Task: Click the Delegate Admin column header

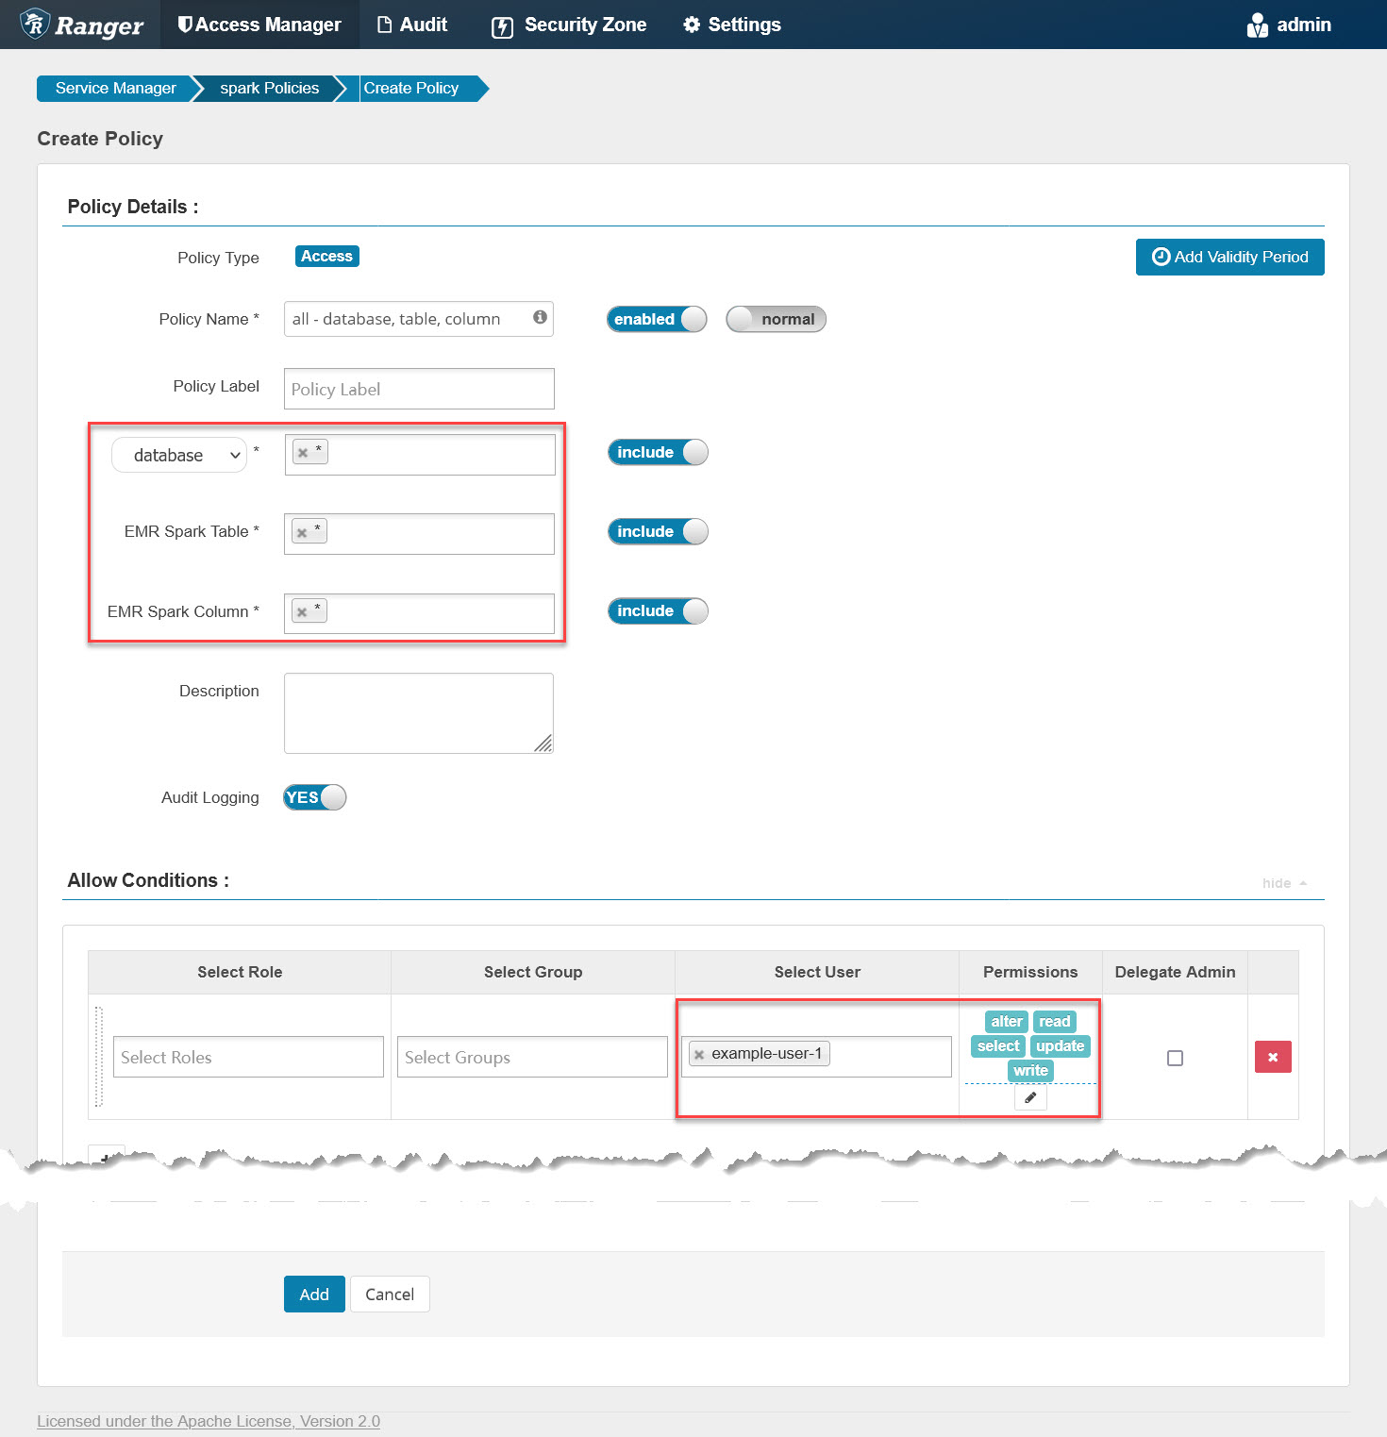Action: coord(1175,972)
